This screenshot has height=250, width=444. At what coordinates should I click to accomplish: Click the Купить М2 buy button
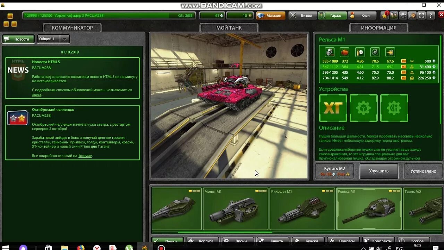pyautogui.click(x=334, y=171)
